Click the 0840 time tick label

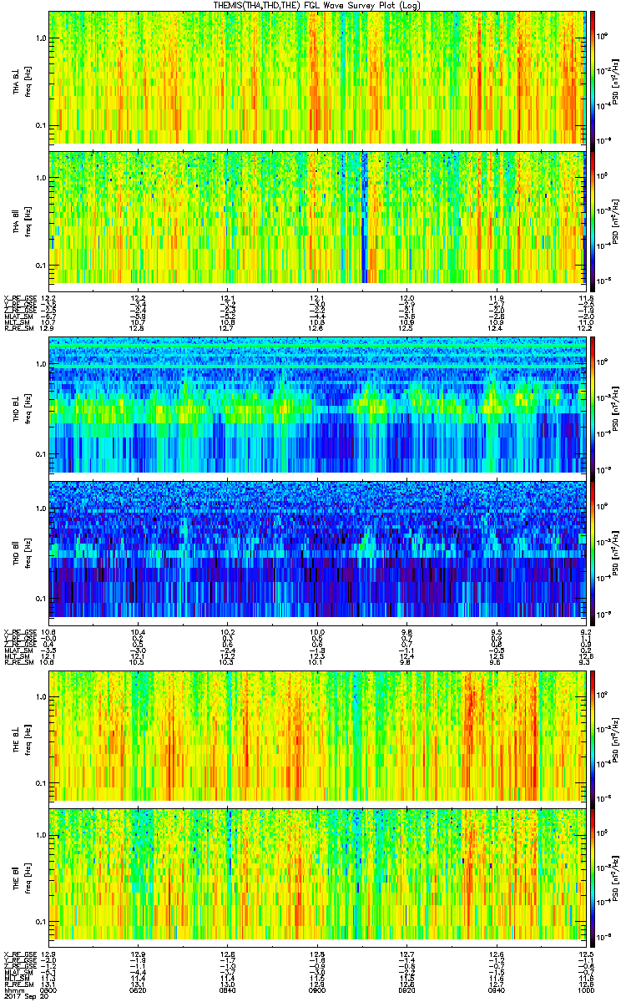(x=227, y=989)
